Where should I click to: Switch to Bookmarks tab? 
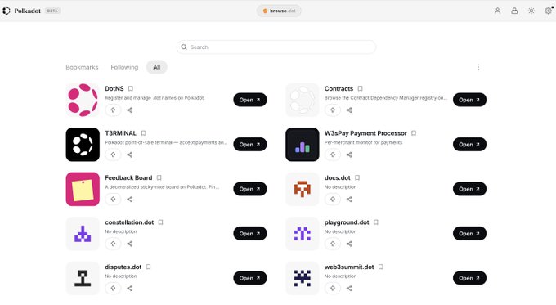click(82, 67)
